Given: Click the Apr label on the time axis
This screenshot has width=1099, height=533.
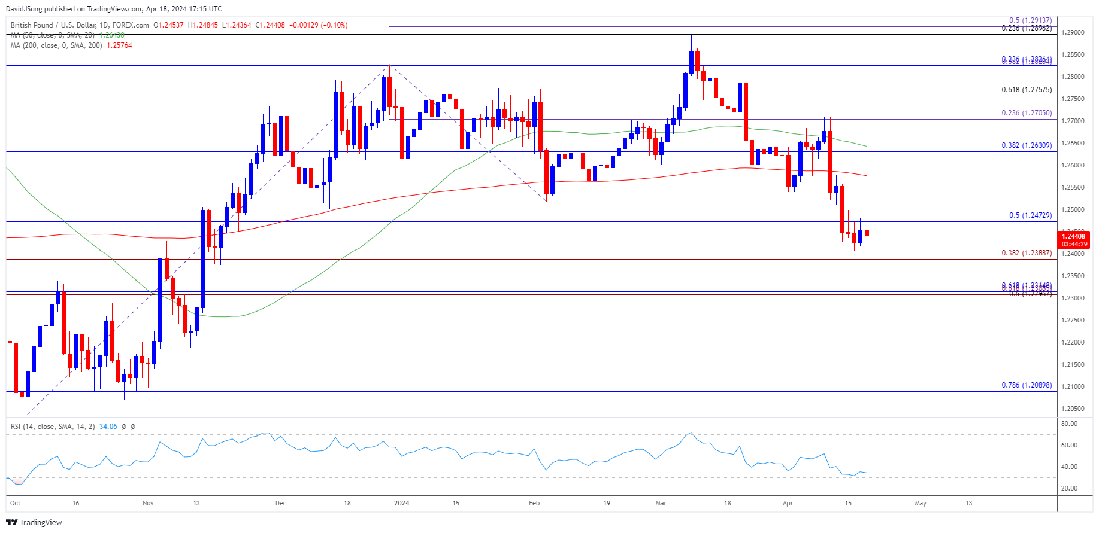Looking at the screenshot, I should [x=788, y=503].
